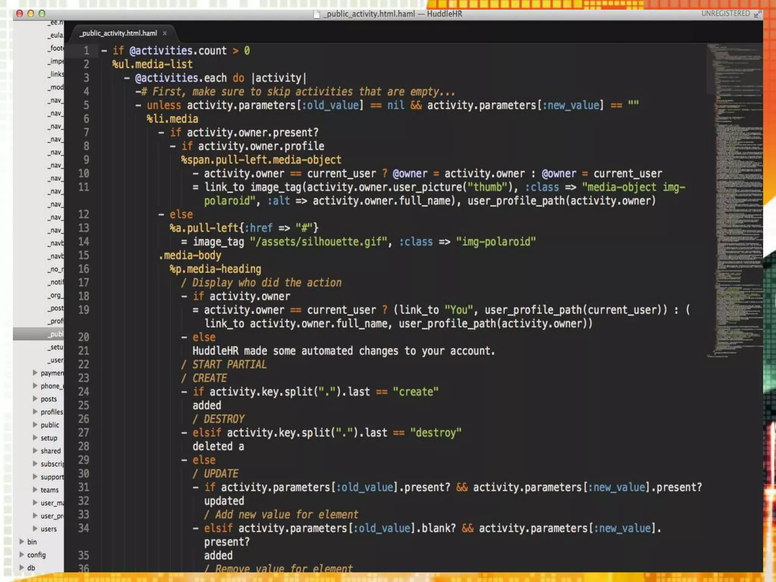This screenshot has width=776, height=582.
Task: Click the green zoom window button
Action: click(x=42, y=14)
